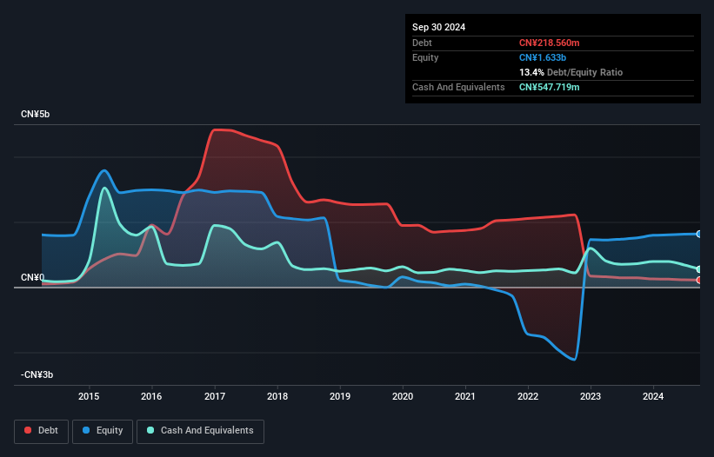Click the Debt value CN¥218.560m in tooltip
The height and width of the screenshot is (457, 714).
[x=549, y=43]
